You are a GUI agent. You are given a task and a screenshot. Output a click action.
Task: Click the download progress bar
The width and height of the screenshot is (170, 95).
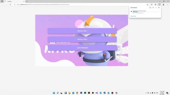point(146,12)
